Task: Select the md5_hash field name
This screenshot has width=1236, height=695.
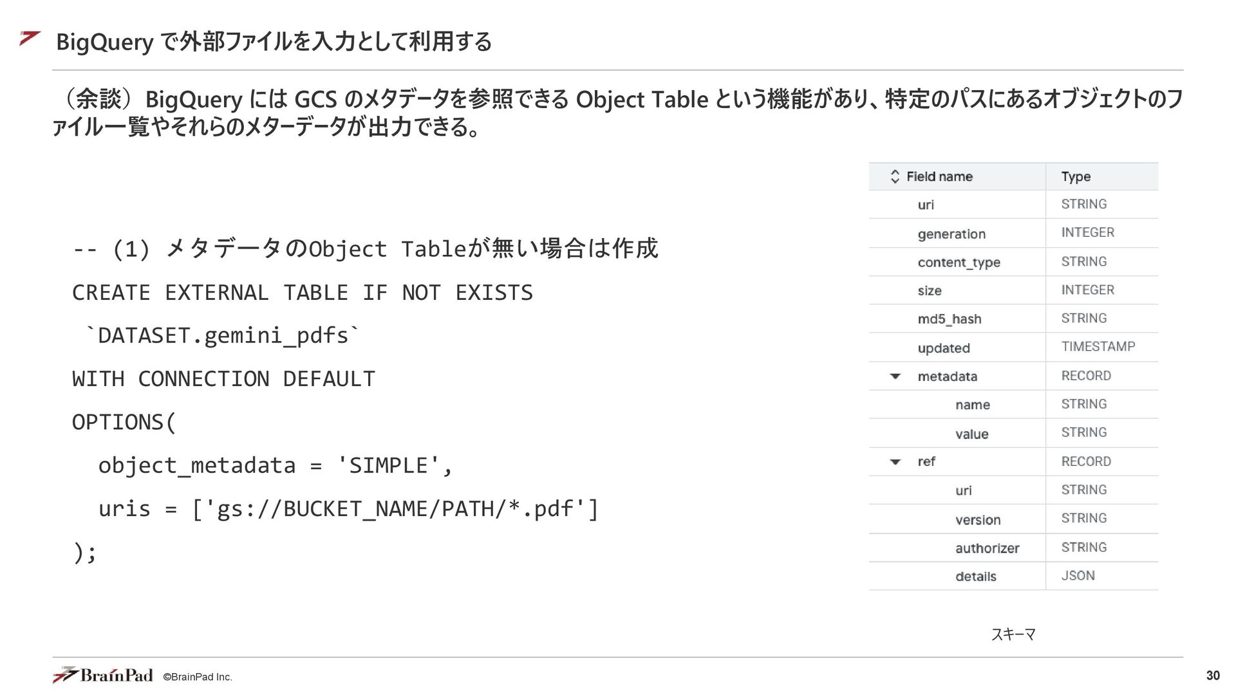Action: tap(950, 319)
